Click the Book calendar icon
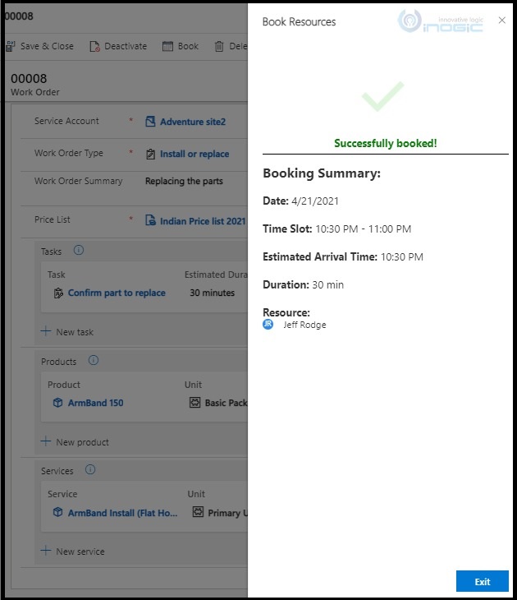This screenshot has width=517, height=600. tap(167, 46)
